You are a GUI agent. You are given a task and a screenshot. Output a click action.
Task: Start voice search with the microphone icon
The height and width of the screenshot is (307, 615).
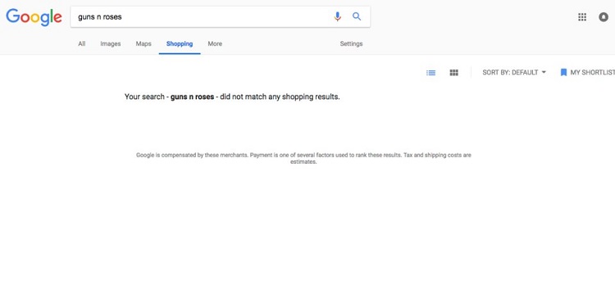pyautogui.click(x=337, y=16)
